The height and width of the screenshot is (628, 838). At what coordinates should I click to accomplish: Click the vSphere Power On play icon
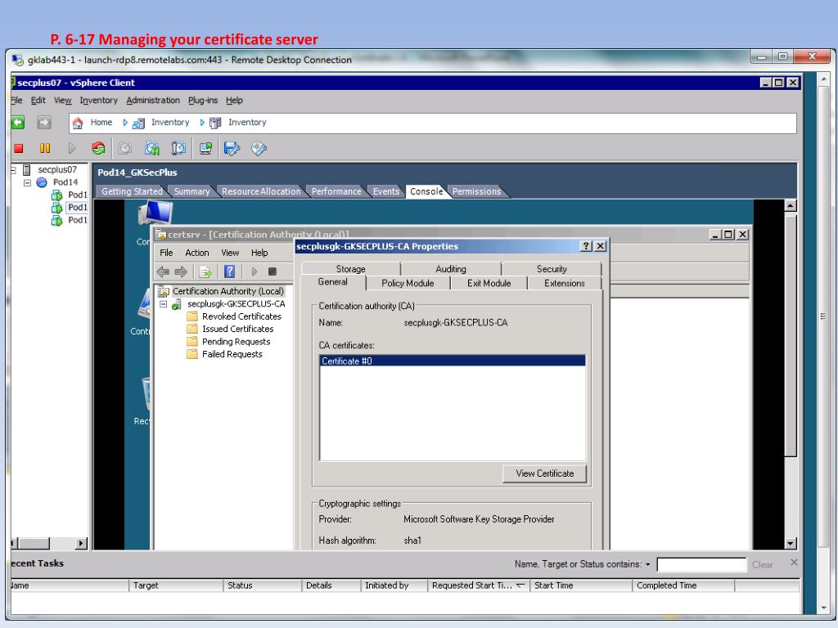click(x=72, y=149)
